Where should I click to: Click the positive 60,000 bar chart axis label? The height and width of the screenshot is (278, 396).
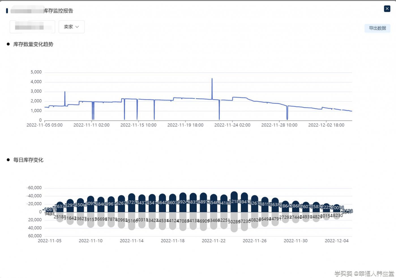pos(35,236)
